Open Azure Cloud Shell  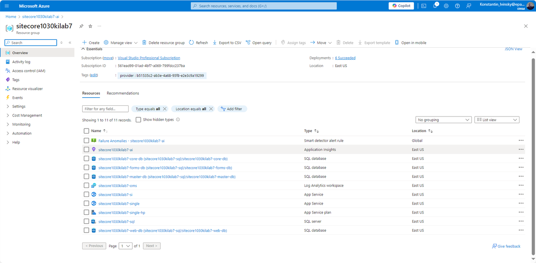423,5
